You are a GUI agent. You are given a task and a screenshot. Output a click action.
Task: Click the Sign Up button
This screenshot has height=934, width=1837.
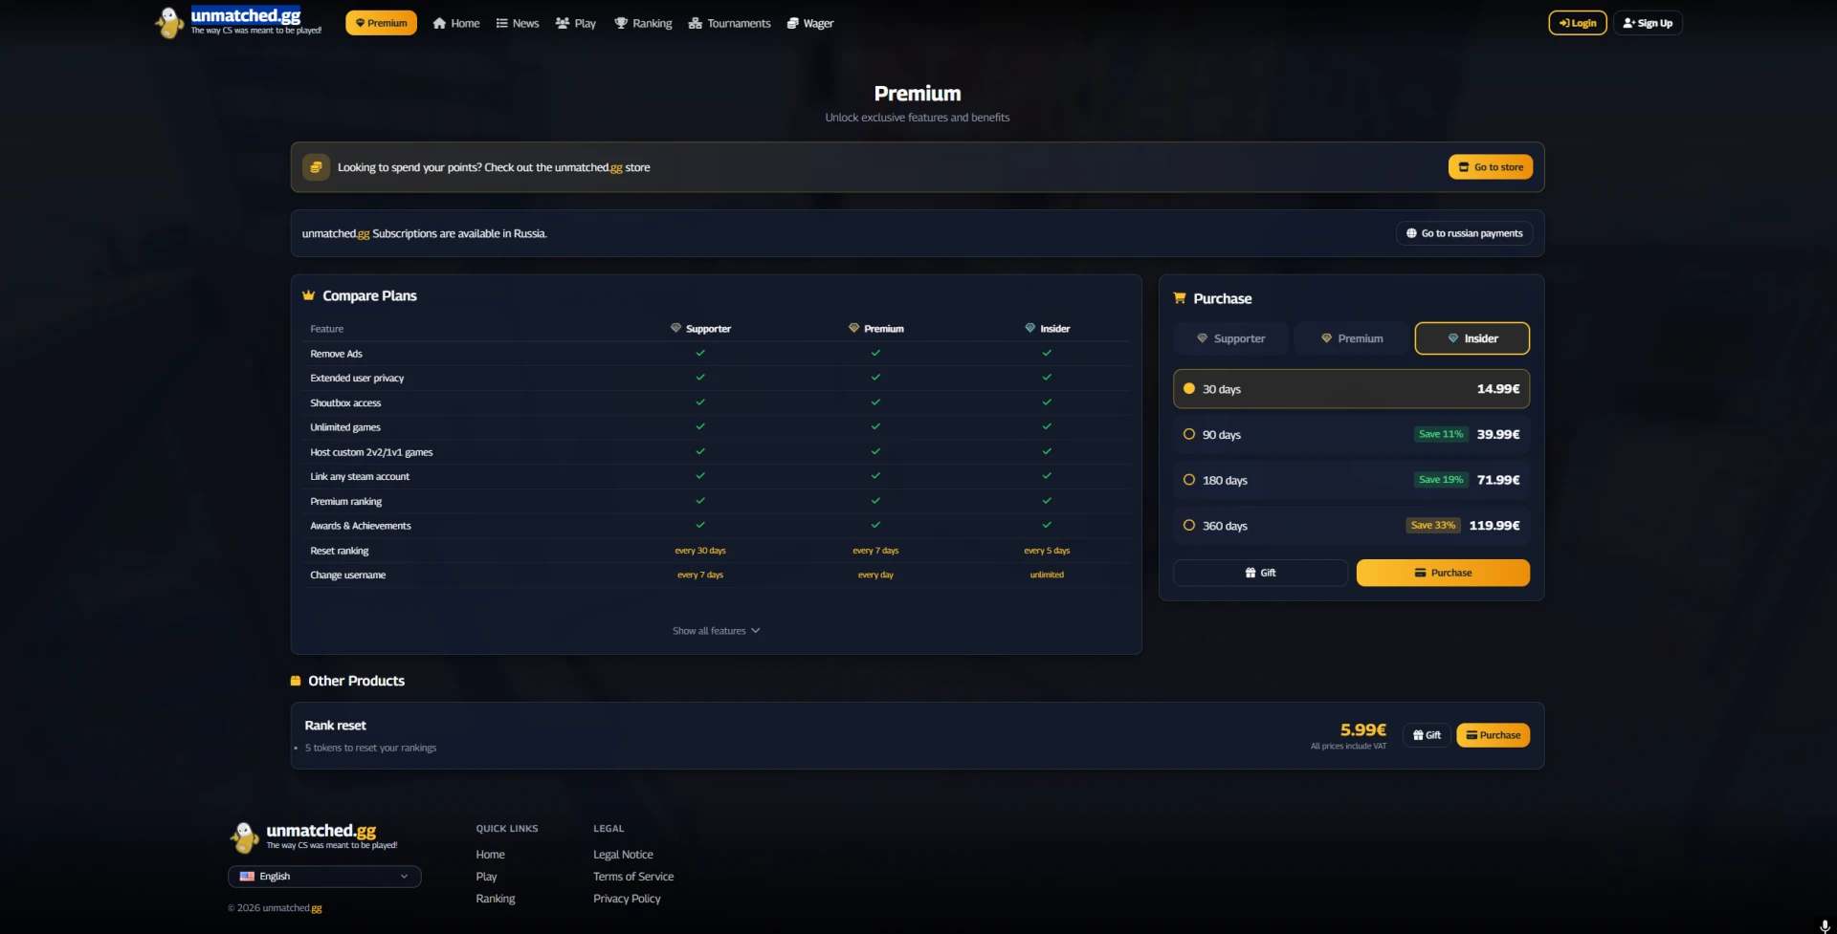point(1648,23)
